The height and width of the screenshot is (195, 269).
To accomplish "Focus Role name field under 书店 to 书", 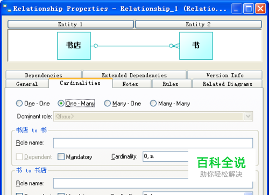I will coord(153,143).
